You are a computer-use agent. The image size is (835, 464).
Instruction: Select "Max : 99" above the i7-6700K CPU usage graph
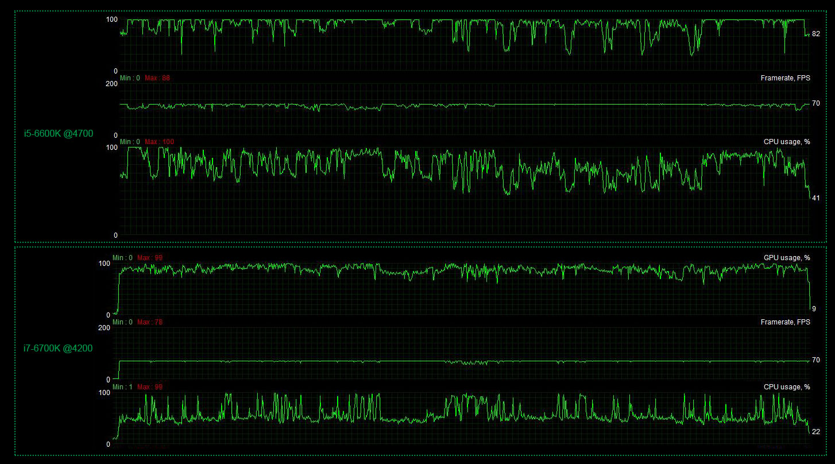pos(150,387)
